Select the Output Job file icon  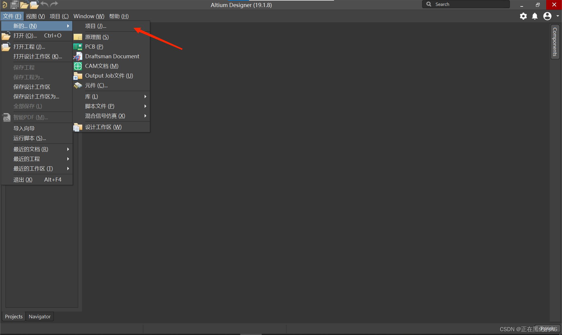point(78,76)
